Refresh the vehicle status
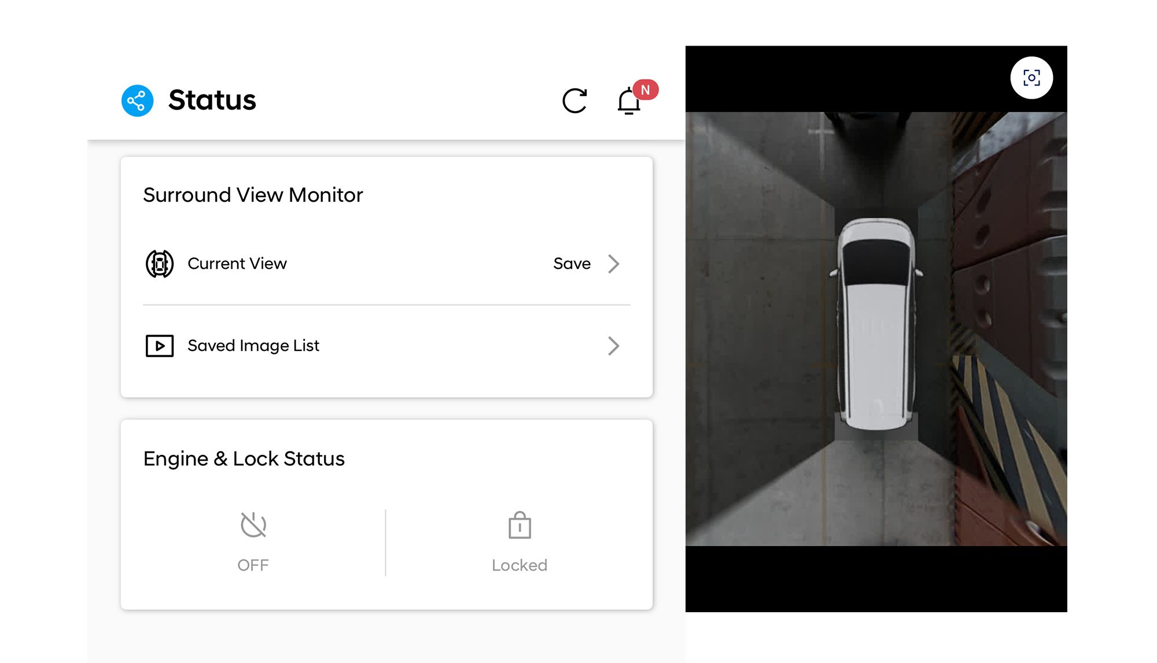The height and width of the screenshot is (663, 1157). click(574, 101)
